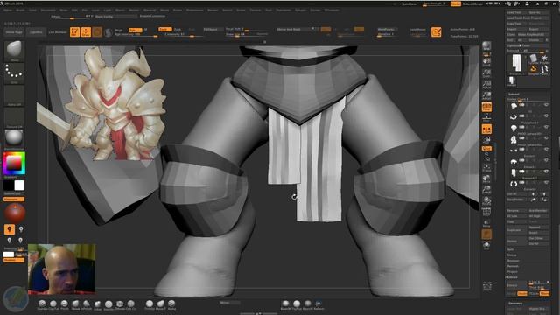Viewport: 560px width, 315px height.
Task: Click the Rotate view icon on right shelf
Action: click(486, 200)
